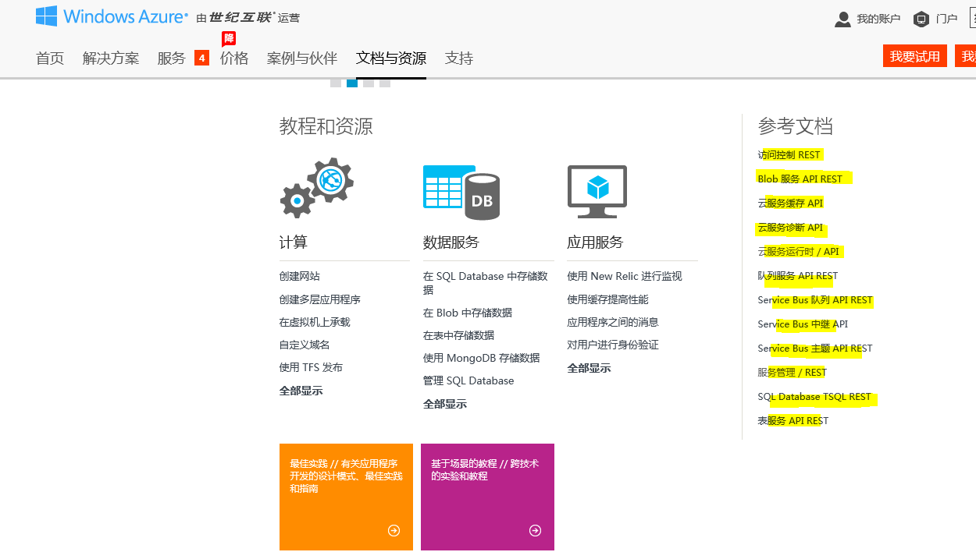Open 在 SQL Database 中存储数据 link

coord(486,283)
